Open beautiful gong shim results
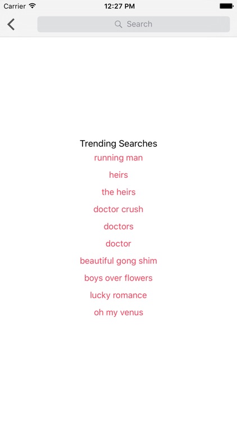Screen dimensions: 237x422 118,261
